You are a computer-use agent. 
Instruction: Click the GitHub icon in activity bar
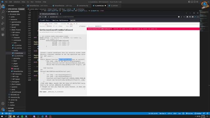click(x=3, y=35)
